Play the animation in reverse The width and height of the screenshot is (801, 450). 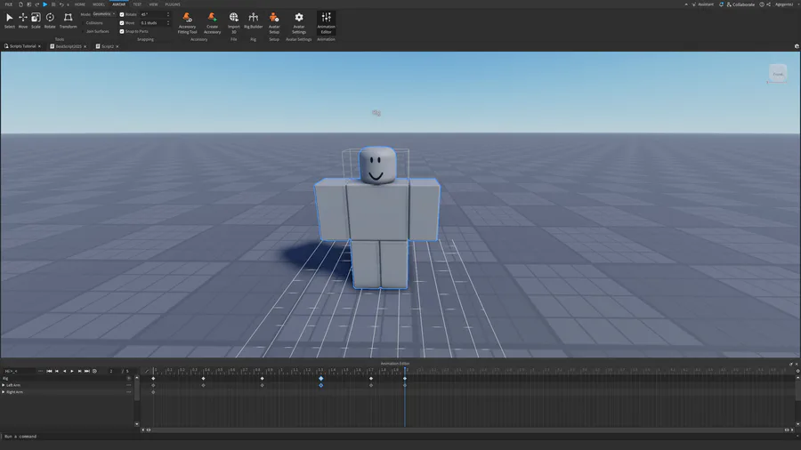coord(64,371)
